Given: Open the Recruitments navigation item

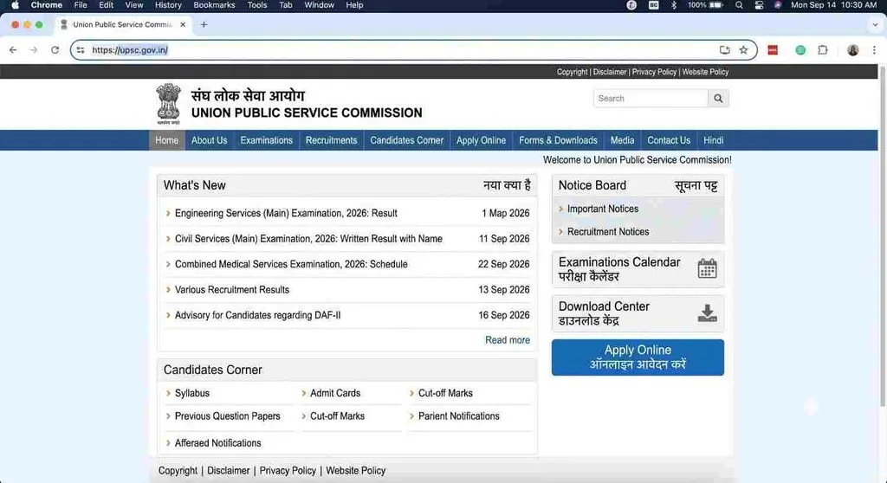Looking at the screenshot, I should [331, 140].
